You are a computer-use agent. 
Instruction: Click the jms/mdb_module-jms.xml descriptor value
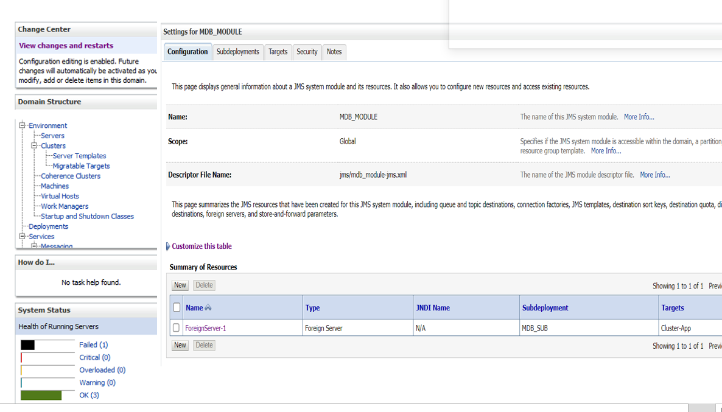(373, 175)
